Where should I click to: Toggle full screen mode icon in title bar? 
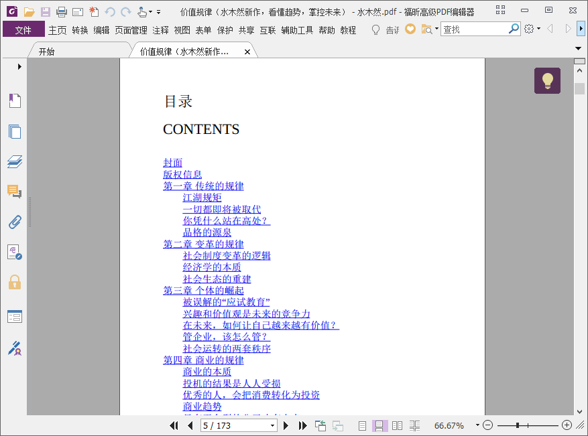[500, 10]
